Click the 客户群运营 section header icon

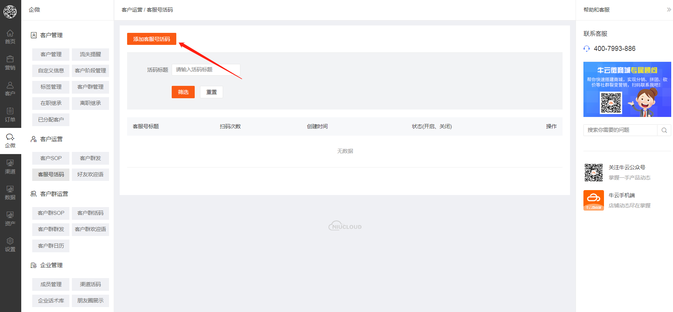click(x=34, y=194)
